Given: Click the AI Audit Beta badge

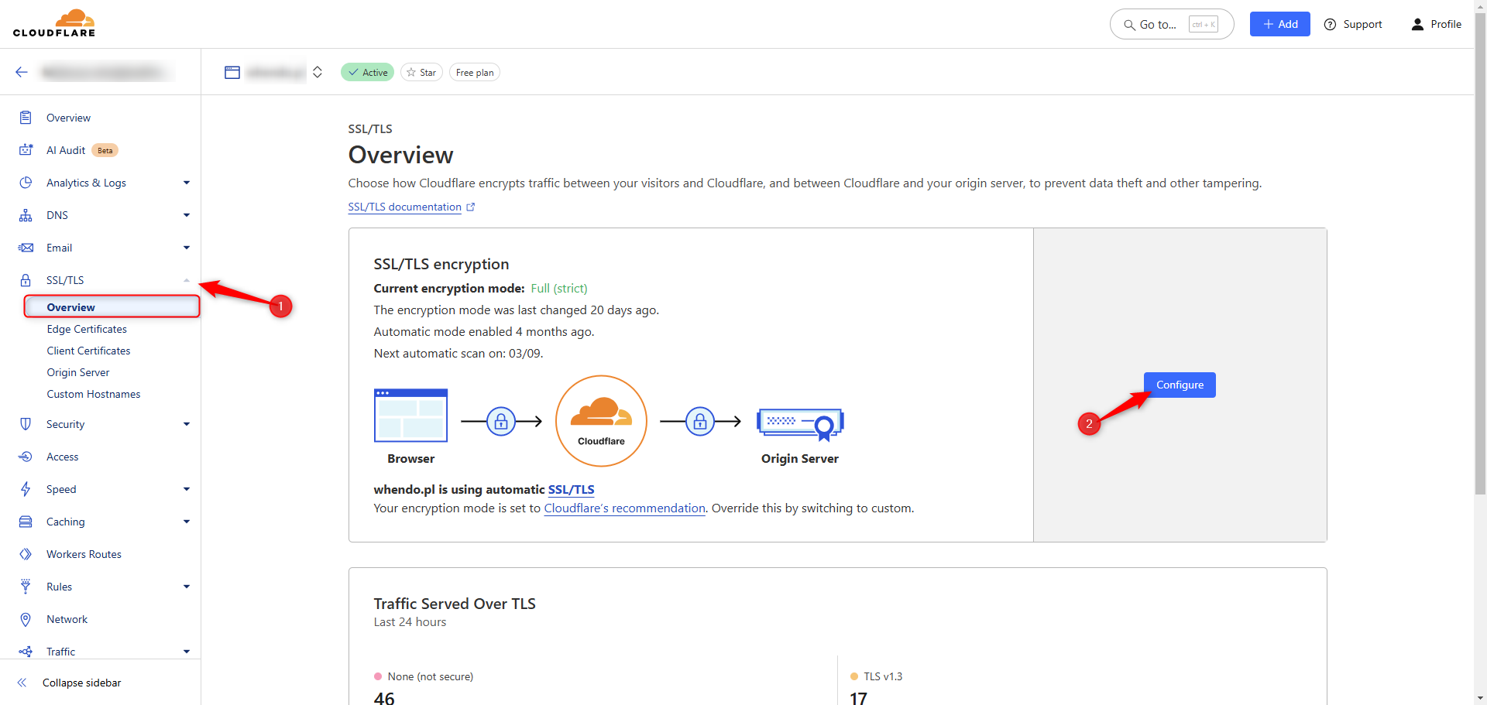Looking at the screenshot, I should pos(105,150).
